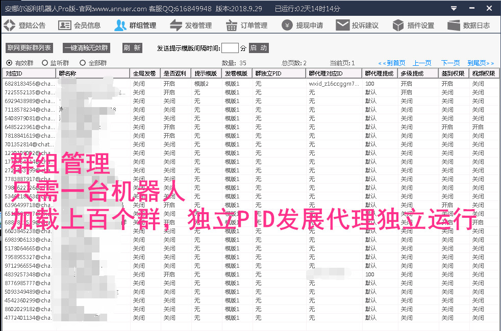Click 群独立PID column header
501x331 pixels.
point(279,73)
